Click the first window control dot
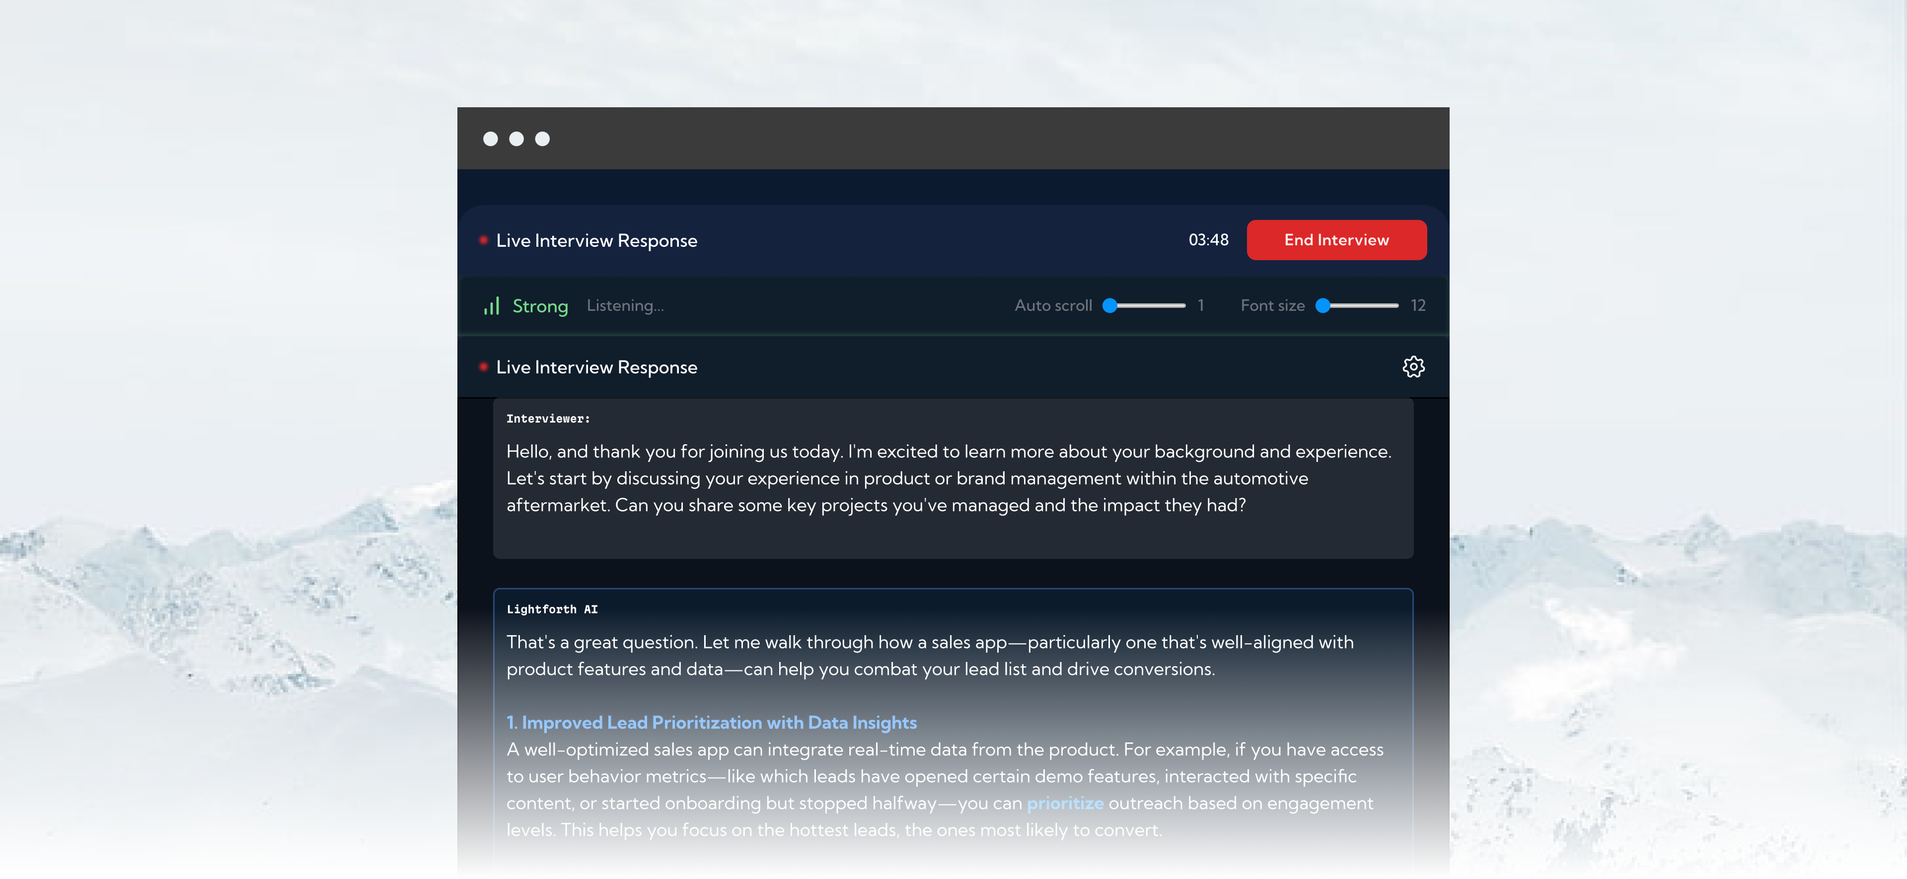Image resolution: width=1907 pixels, height=879 pixels. point(490,139)
